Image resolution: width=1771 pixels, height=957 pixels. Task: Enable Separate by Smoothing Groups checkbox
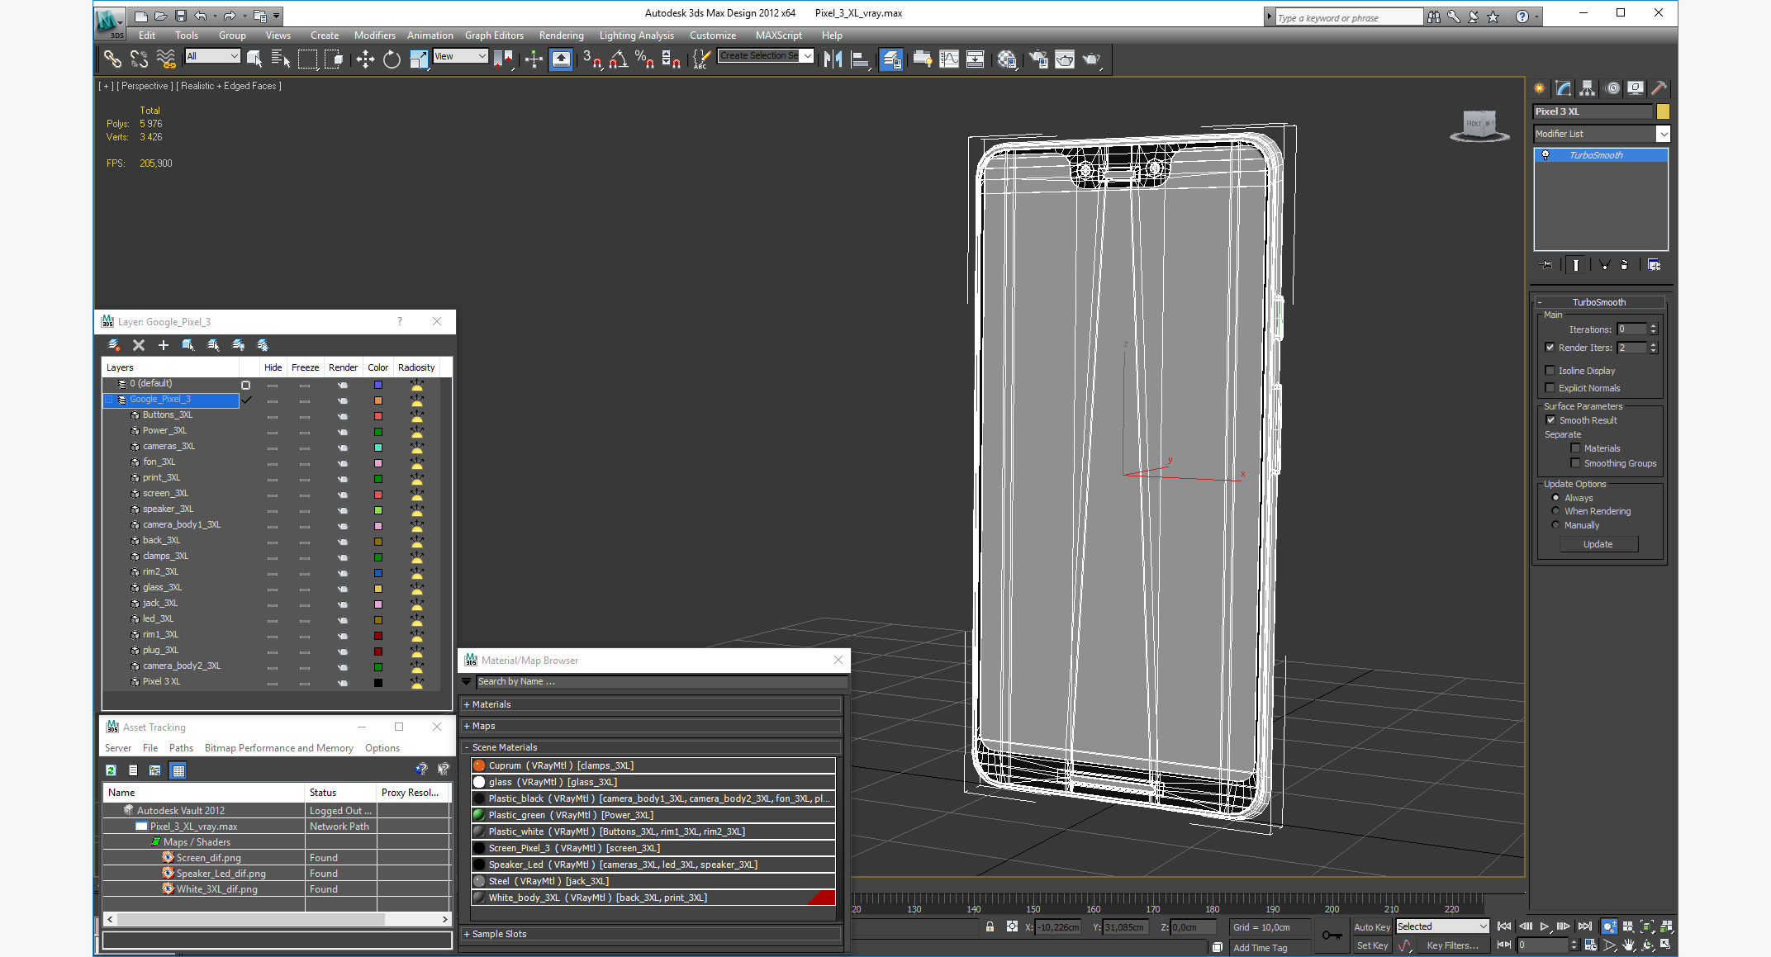[x=1576, y=463]
